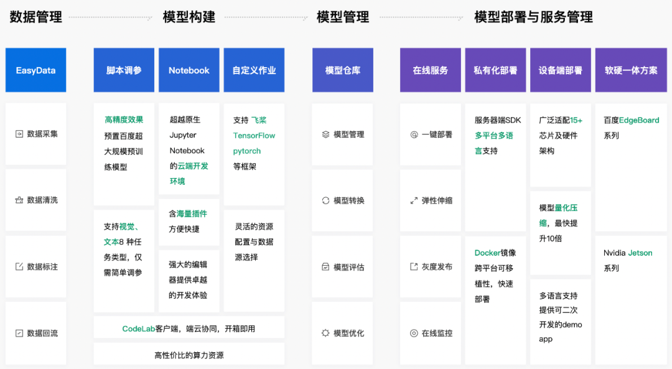
Task: Select the EasyData header tile
Action: pyautogui.click(x=35, y=70)
